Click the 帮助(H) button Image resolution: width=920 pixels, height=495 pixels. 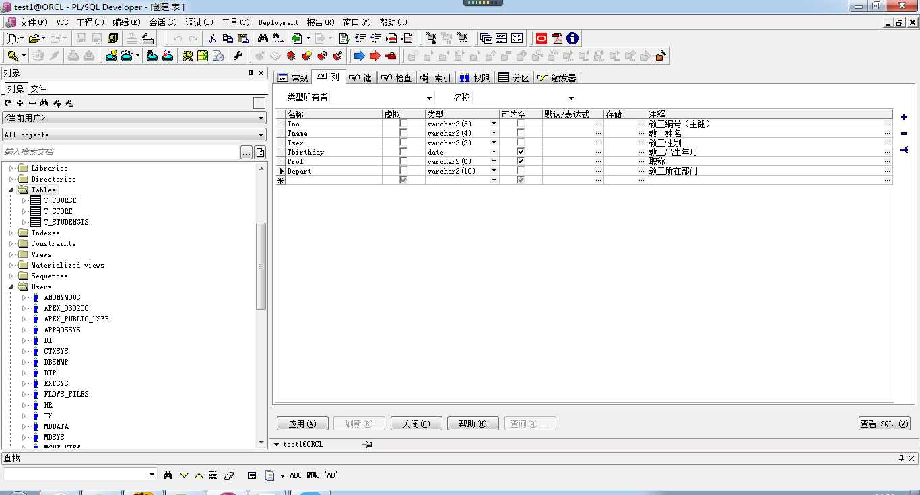[x=473, y=424]
